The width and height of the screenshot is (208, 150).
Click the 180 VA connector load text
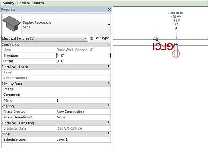pyautogui.click(x=176, y=17)
